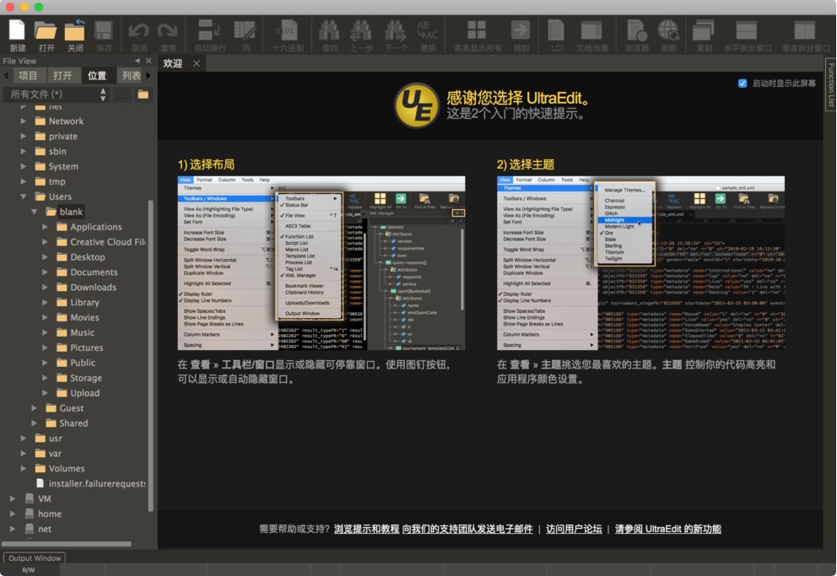837x576 pixels.
Task: Select the 欢迎 document tab
Action: pyautogui.click(x=172, y=63)
